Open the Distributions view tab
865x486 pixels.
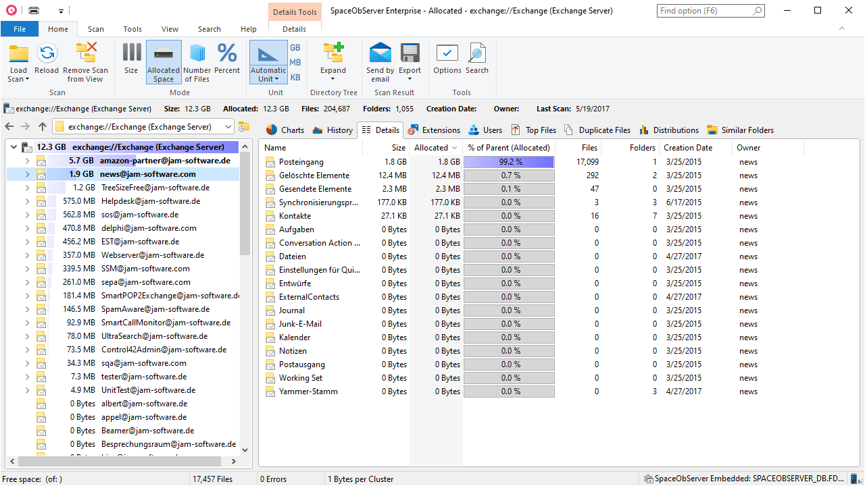point(669,130)
